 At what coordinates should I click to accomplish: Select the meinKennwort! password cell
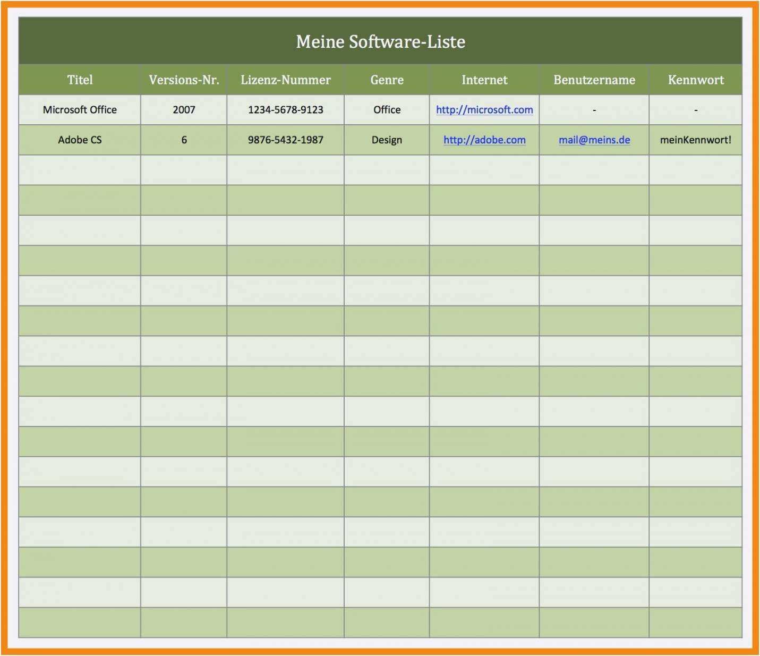[x=695, y=140]
